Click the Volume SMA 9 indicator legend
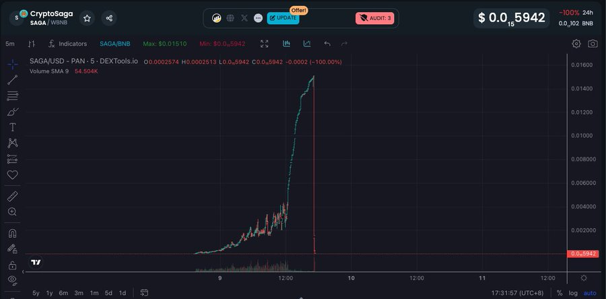The height and width of the screenshot is (299, 606). [x=64, y=71]
